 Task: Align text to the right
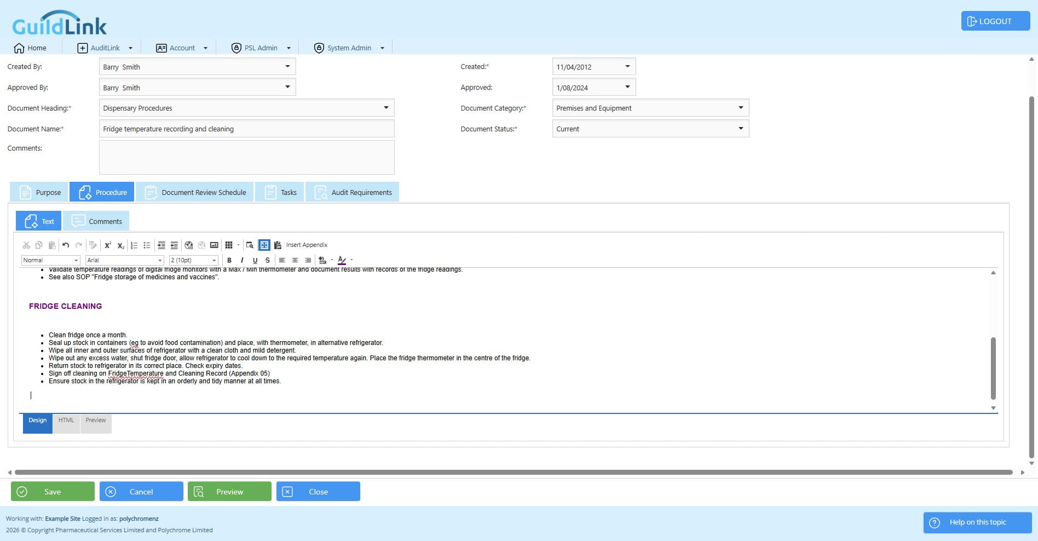(x=308, y=261)
